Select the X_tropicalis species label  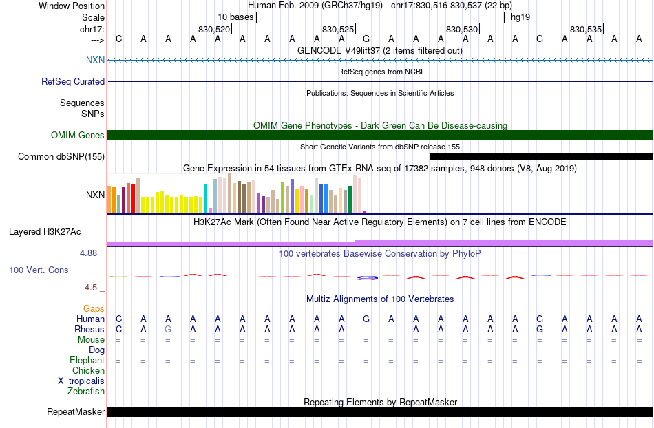(81, 381)
